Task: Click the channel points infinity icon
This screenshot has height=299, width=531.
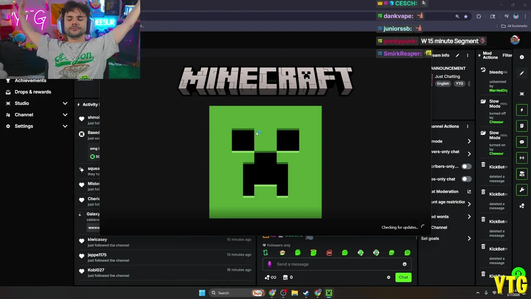Action: [270, 277]
